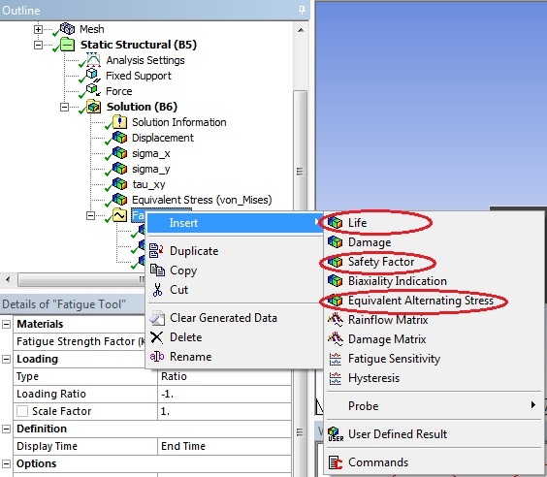Collapse the Solution (B6) branch
Viewport: 547px width, 477px height.
pyautogui.click(x=64, y=107)
